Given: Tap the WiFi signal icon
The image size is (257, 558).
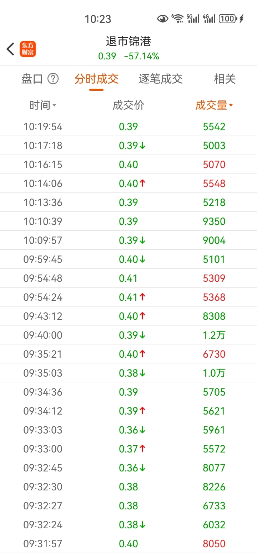Looking at the screenshot, I should pos(177,19).
